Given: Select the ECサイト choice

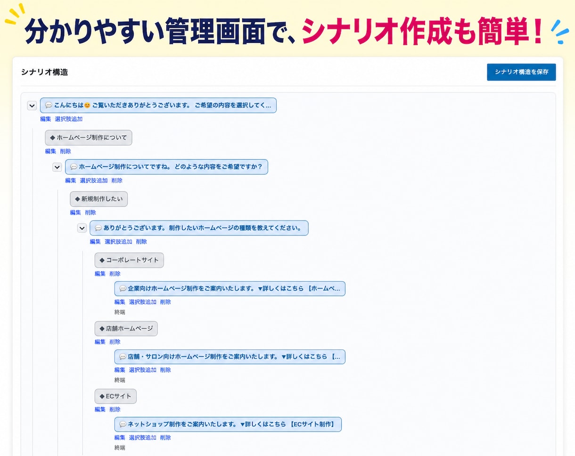Looking at the screenshot, I should point(115,396).
